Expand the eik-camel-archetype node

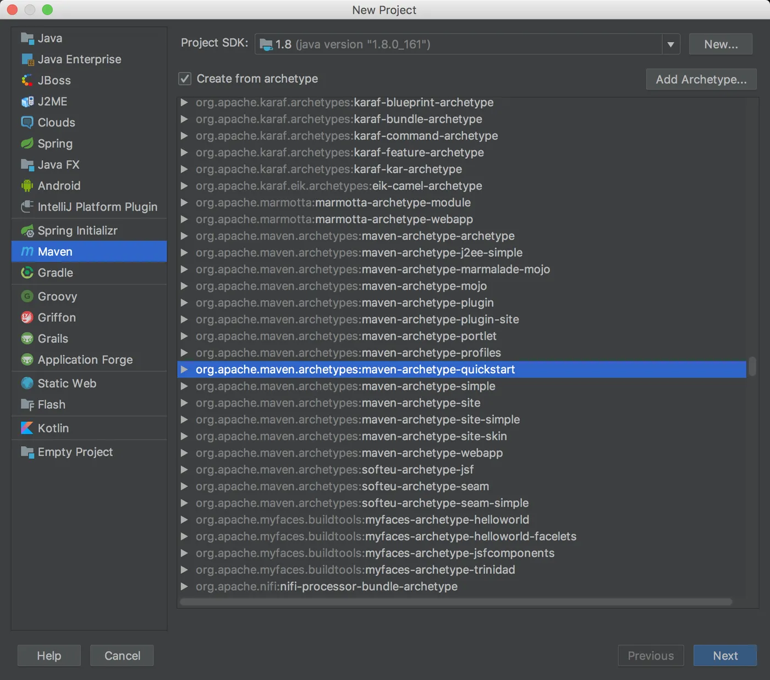click(184, 186)
